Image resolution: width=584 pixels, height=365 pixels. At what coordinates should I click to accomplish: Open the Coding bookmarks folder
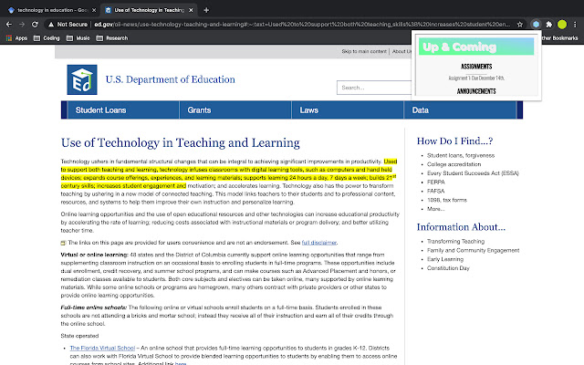point(47,38)
